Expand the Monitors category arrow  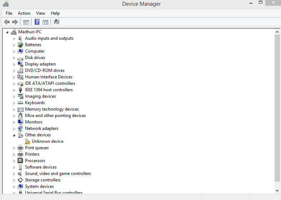click(14, 122)
